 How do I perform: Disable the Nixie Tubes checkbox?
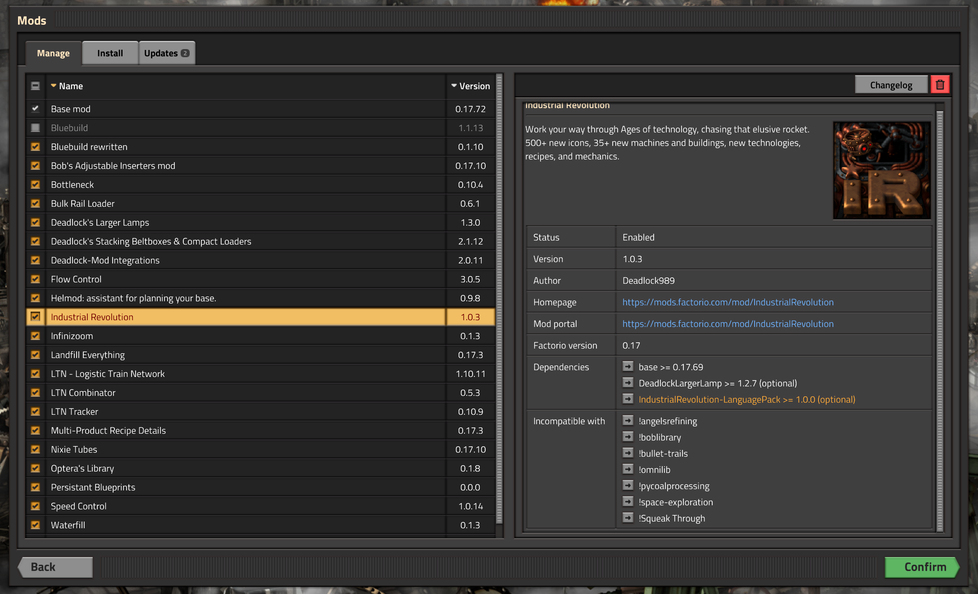pos(35,449)
